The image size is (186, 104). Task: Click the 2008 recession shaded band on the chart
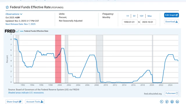(99, 59)
